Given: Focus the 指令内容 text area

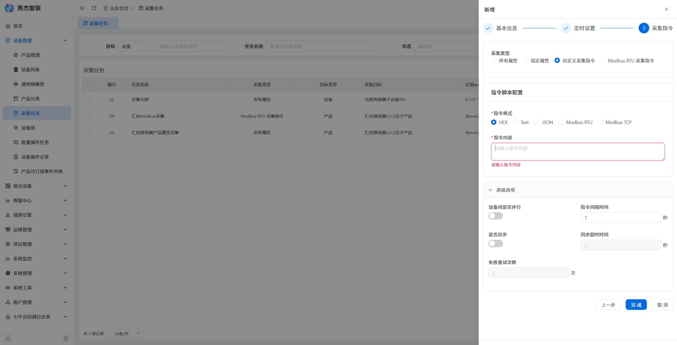Looking at the screenshot, I should pos(578,151).
